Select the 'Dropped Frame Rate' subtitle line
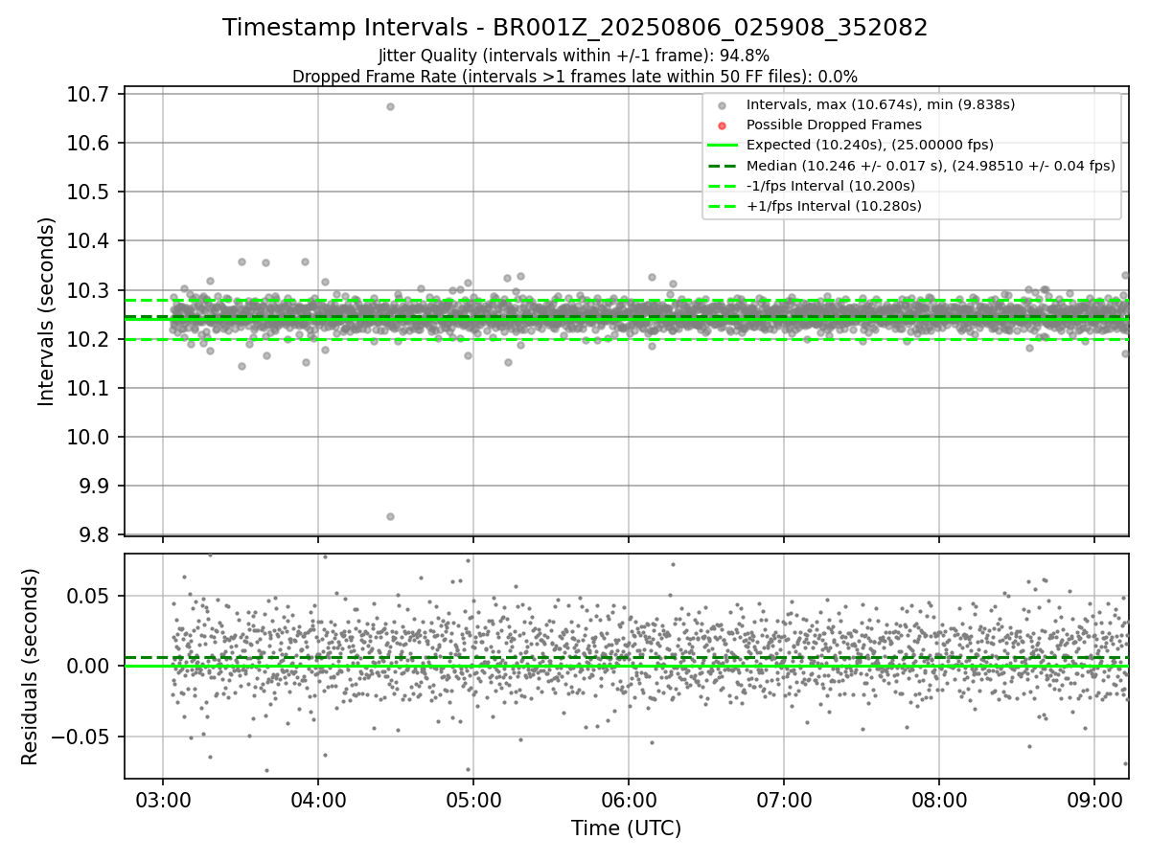This screenshot has height=862, width=1150. point(575,76)
